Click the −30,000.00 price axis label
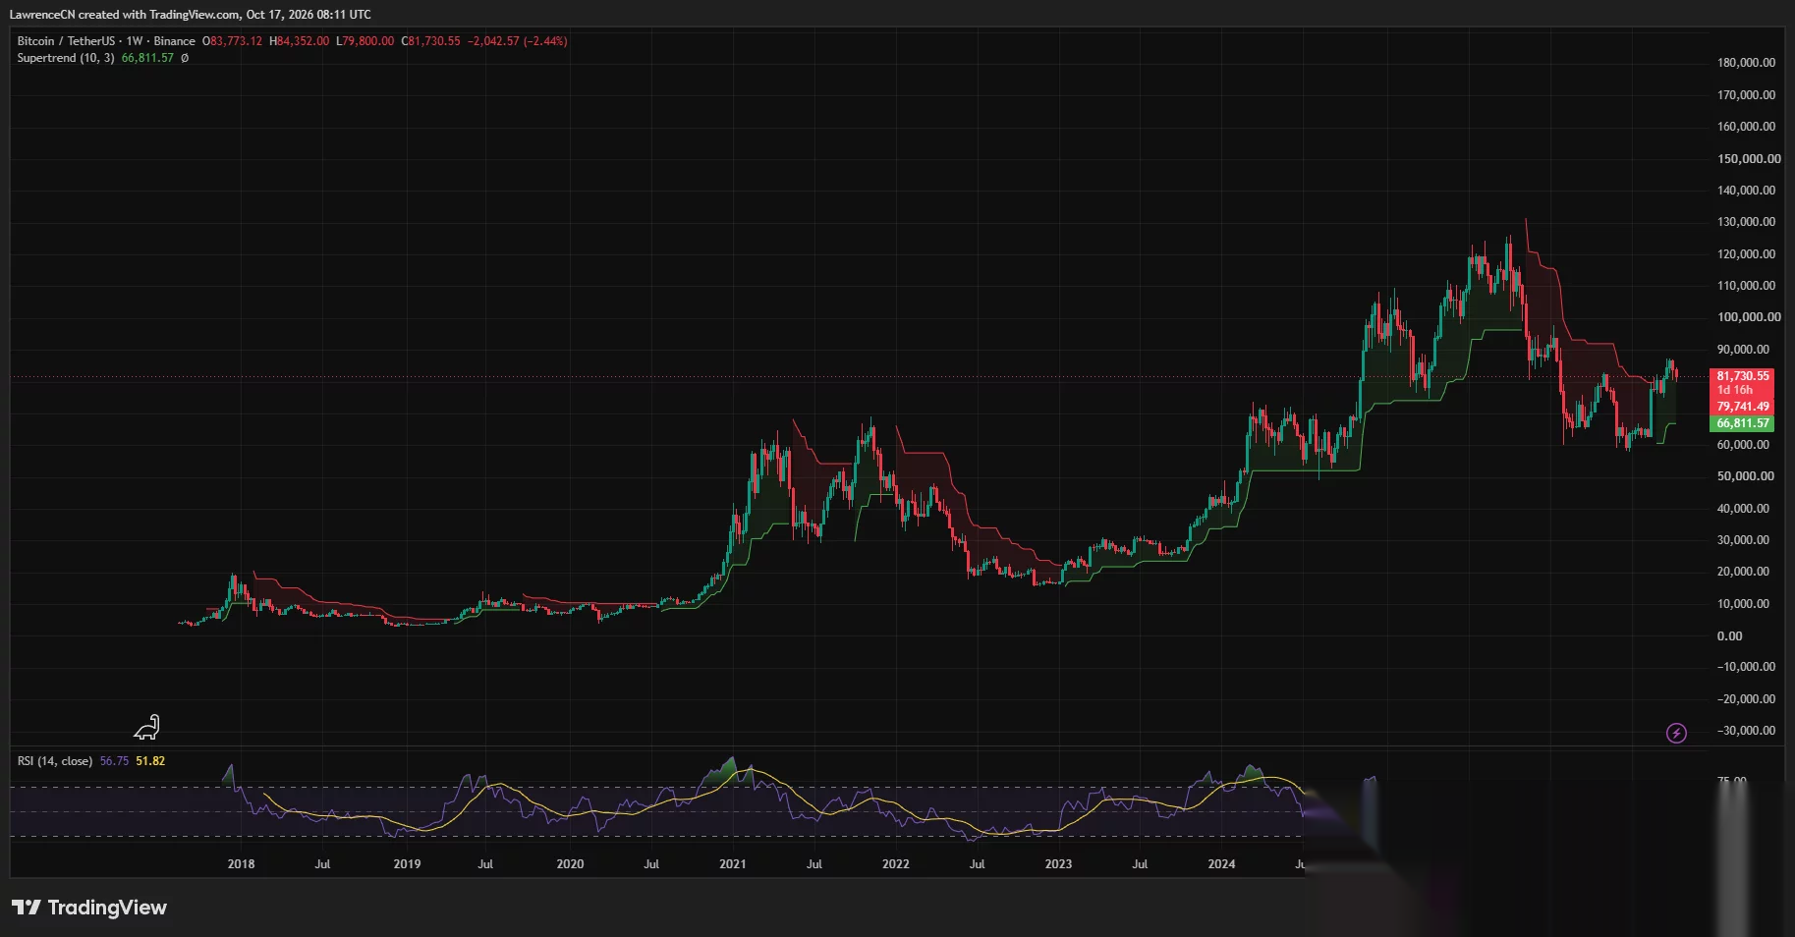Image resolution: width=1795 pixels, height=937 pixels. tap(1746, 731)
